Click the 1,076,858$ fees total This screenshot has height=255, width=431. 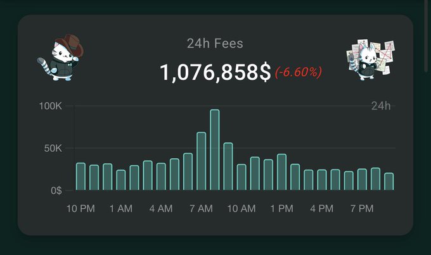tap(215, 73)
